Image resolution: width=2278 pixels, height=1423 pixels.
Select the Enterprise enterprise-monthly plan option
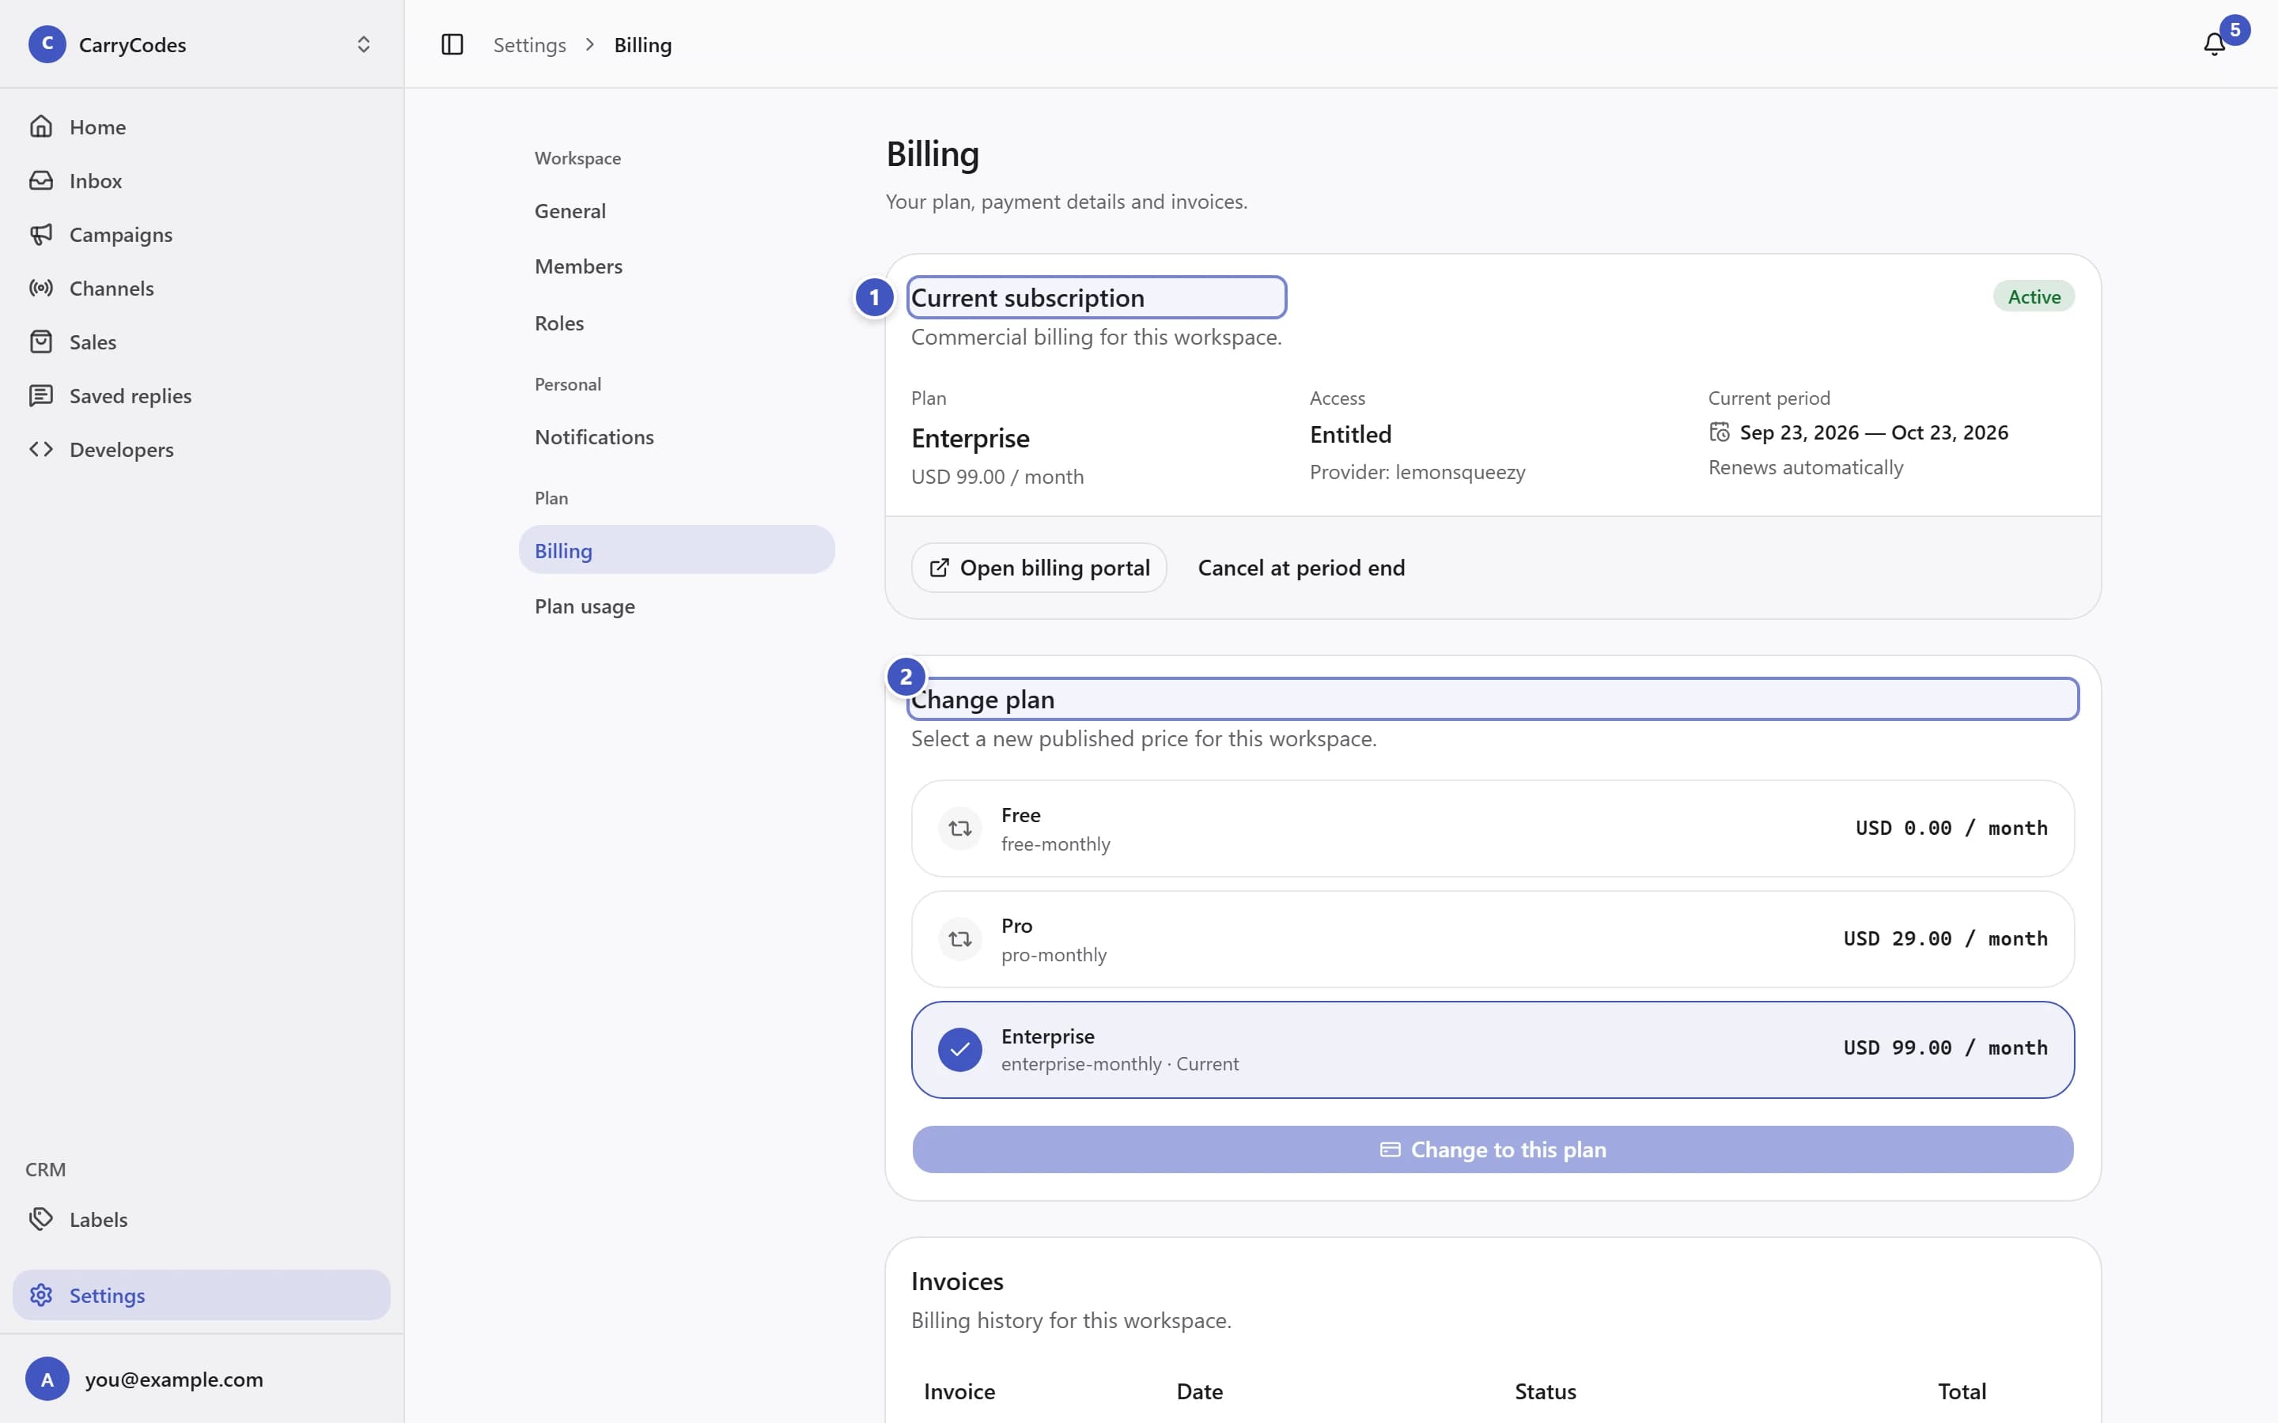click(1493, 1049)
